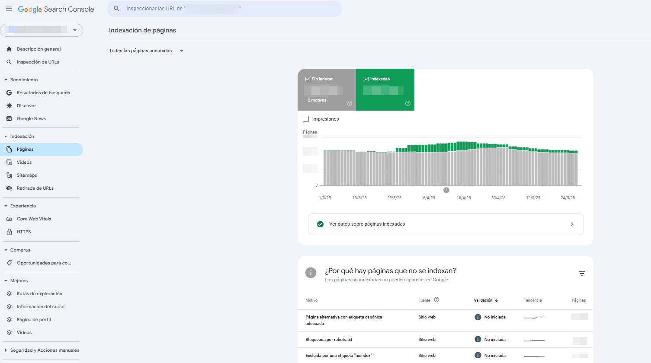Click the help icon next to Fuente
The image size is (651, 363).
coord(436,300)
